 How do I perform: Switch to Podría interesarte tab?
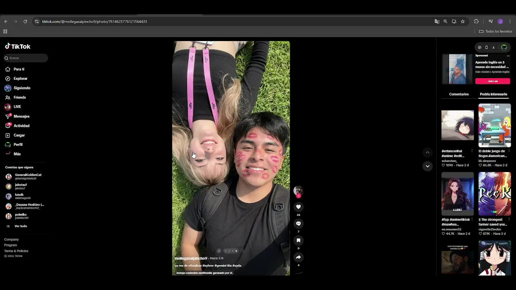pyautogui.click(x=493, y=94)
